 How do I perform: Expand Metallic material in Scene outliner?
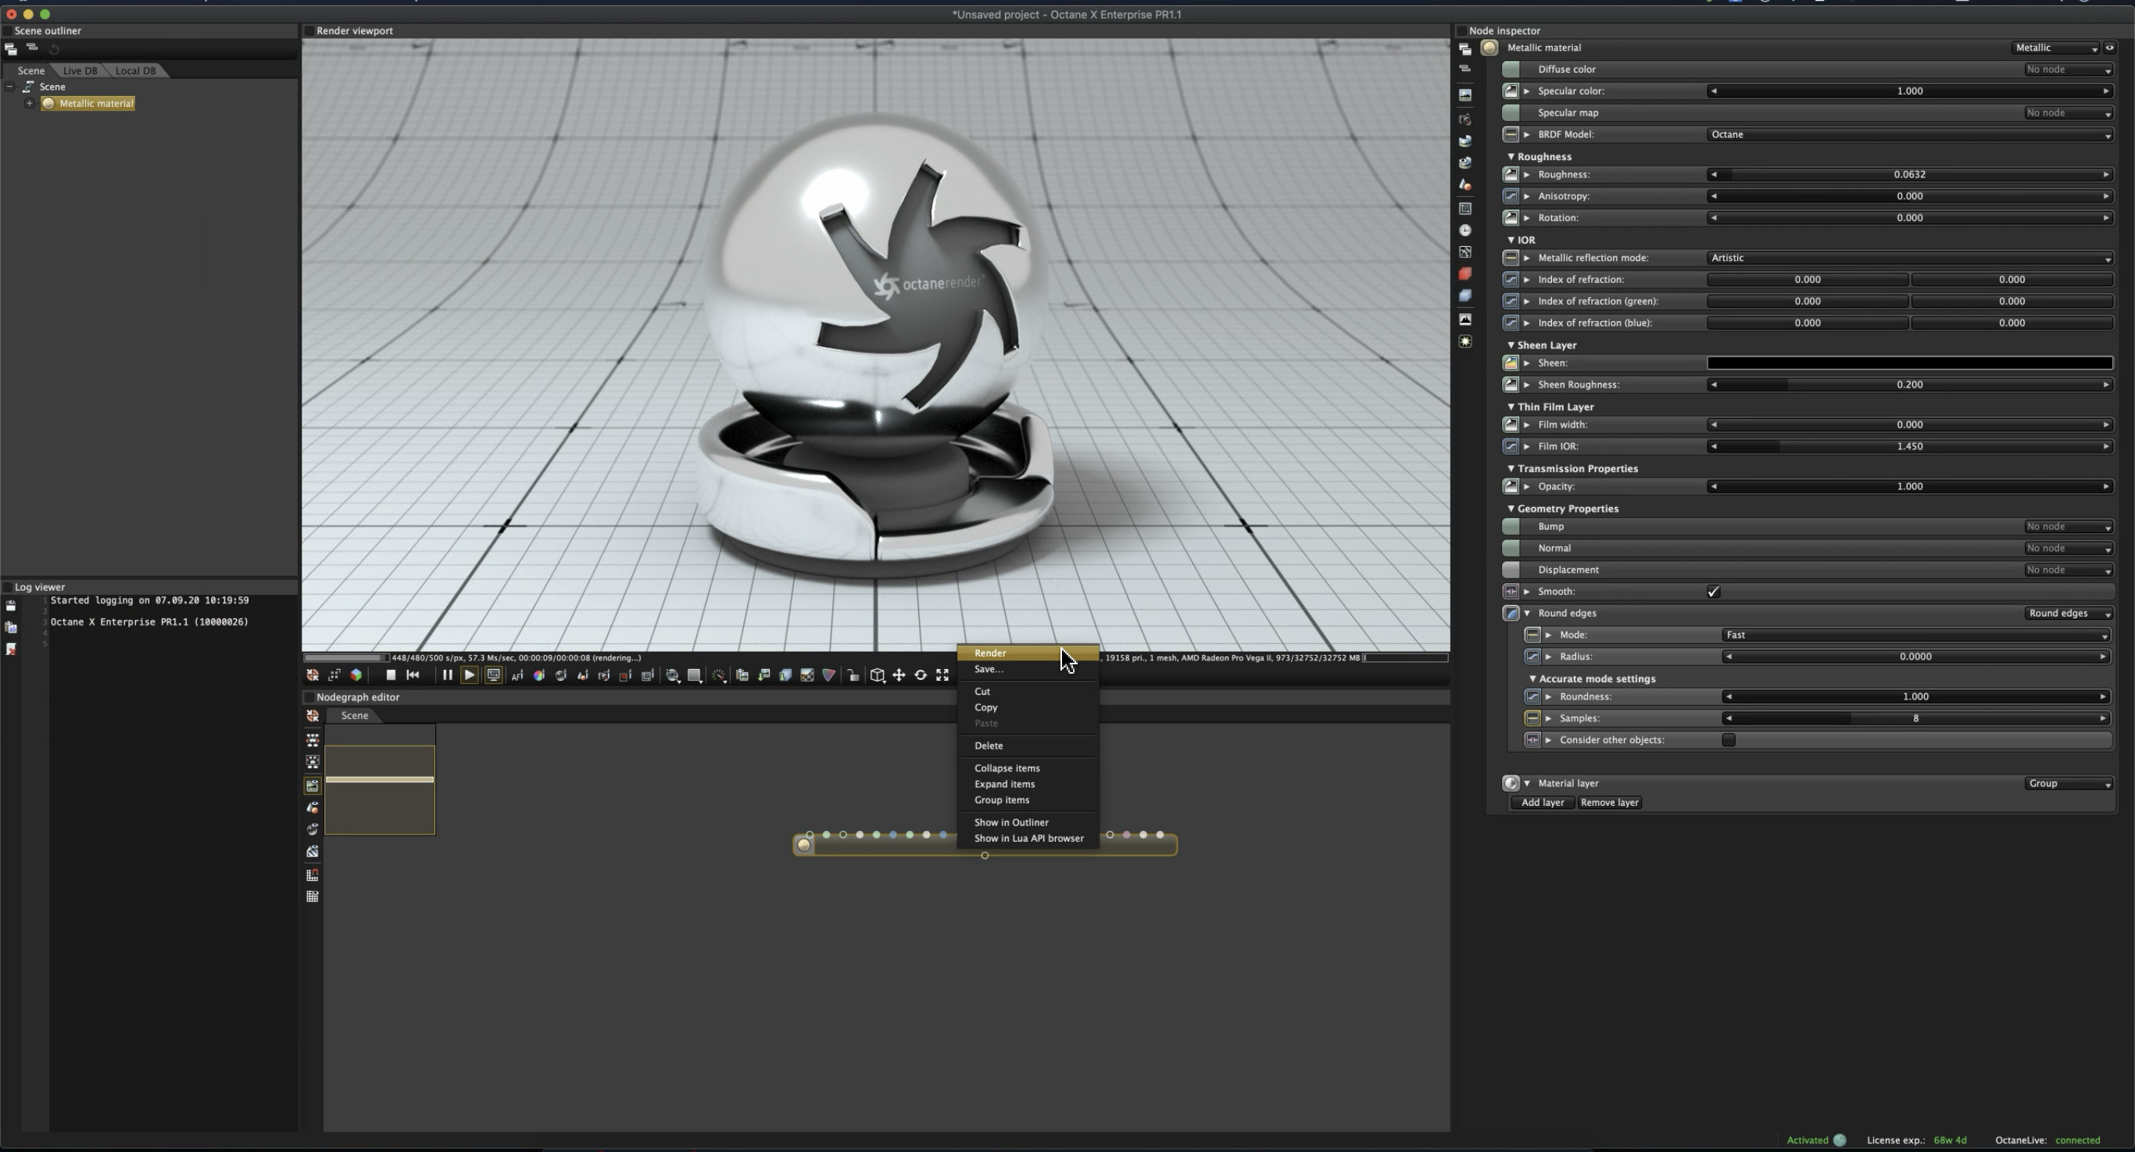30,104
